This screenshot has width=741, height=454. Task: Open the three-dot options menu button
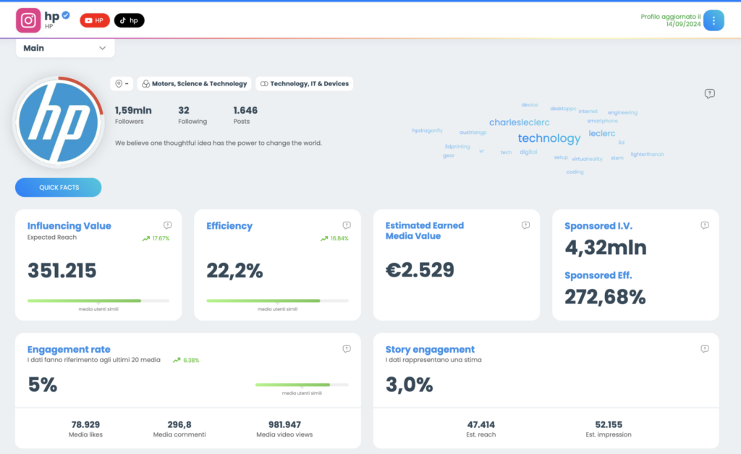pyautogui.click(x=714, y=20)
